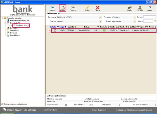157x114 pixels.
Task: Open the Fecha in column filter arrow
Action: [x=118, y=27]
